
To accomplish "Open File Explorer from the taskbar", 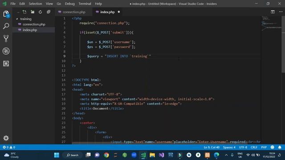I will [152, 155].
